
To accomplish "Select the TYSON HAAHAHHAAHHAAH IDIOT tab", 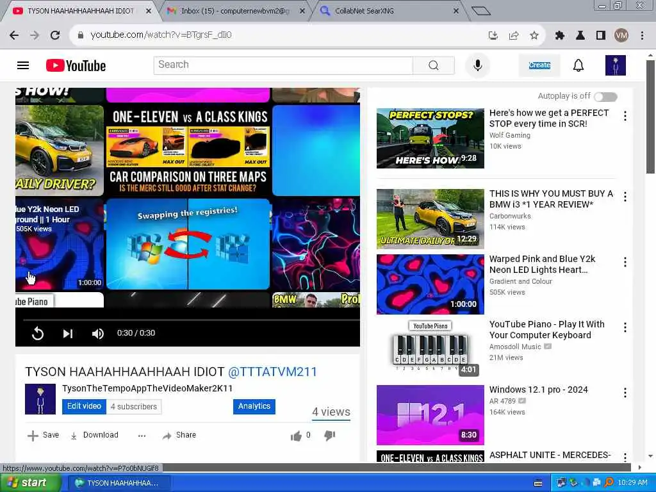I will click(x=80, y=11).
